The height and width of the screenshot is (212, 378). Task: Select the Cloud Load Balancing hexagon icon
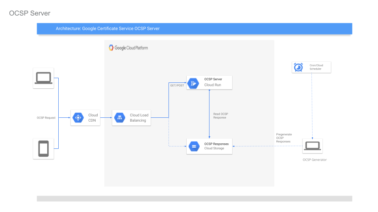(x=120, y=117)
